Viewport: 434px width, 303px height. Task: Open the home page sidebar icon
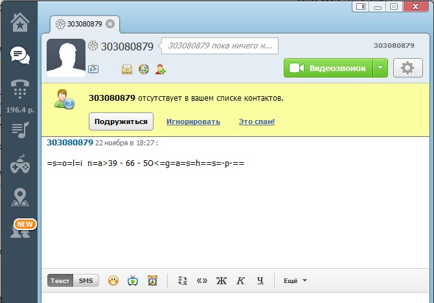tap(19, 23)
